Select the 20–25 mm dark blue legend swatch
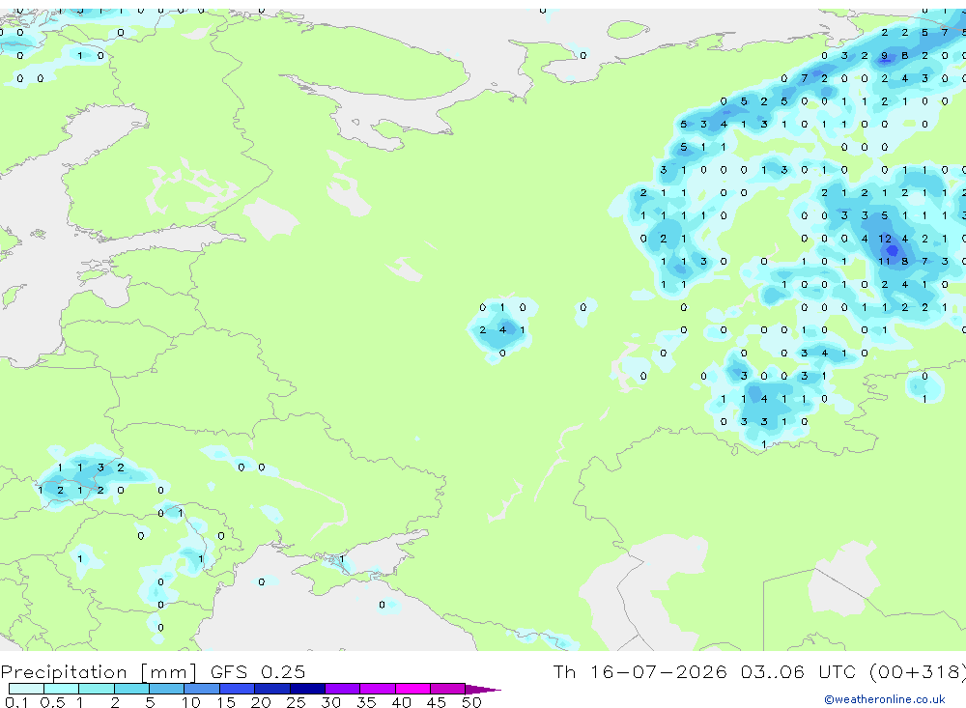 (271, 689)
